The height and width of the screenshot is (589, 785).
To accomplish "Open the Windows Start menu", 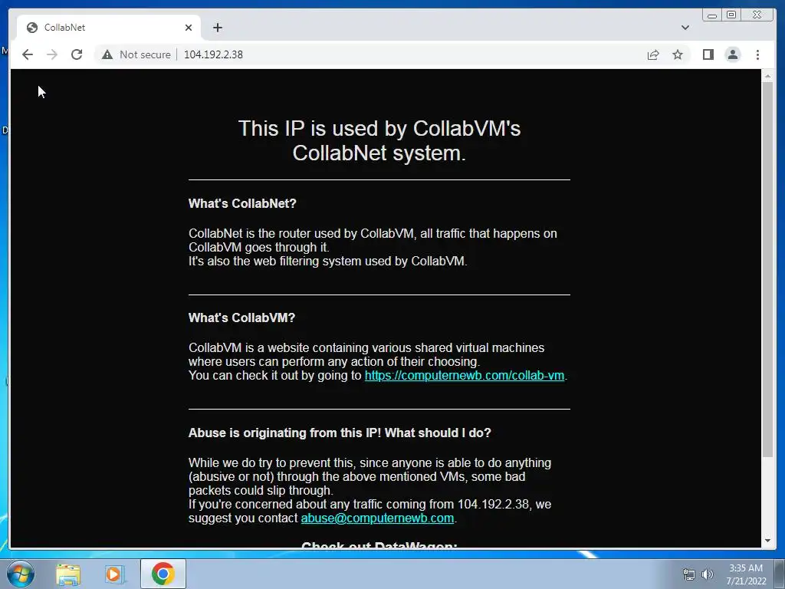I will [21, 574].
